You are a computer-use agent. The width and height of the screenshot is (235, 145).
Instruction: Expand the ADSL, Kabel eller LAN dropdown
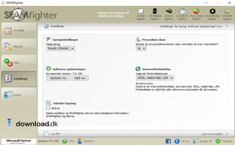click(155, 78)
